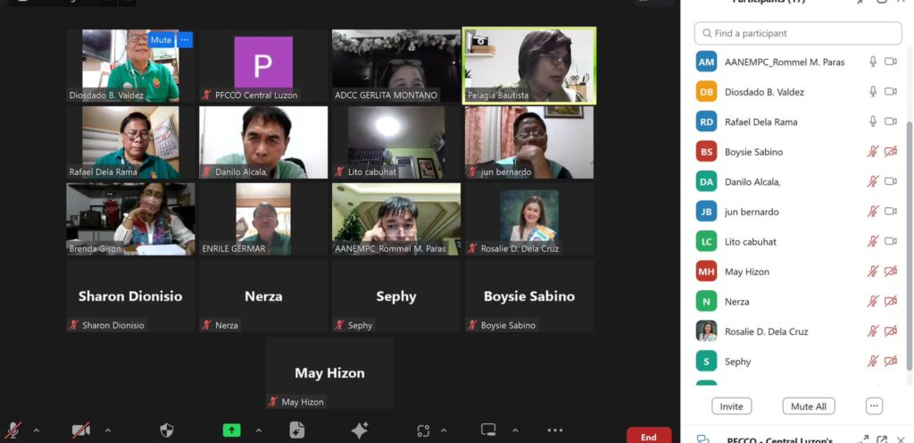914x443 pixels.
Task: Click muted mic icon for Sephy in list
Action: pos(873,361)
